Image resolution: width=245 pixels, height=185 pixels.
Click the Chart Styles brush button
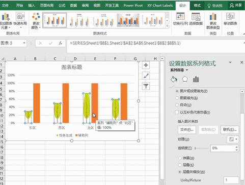point(146,76)
